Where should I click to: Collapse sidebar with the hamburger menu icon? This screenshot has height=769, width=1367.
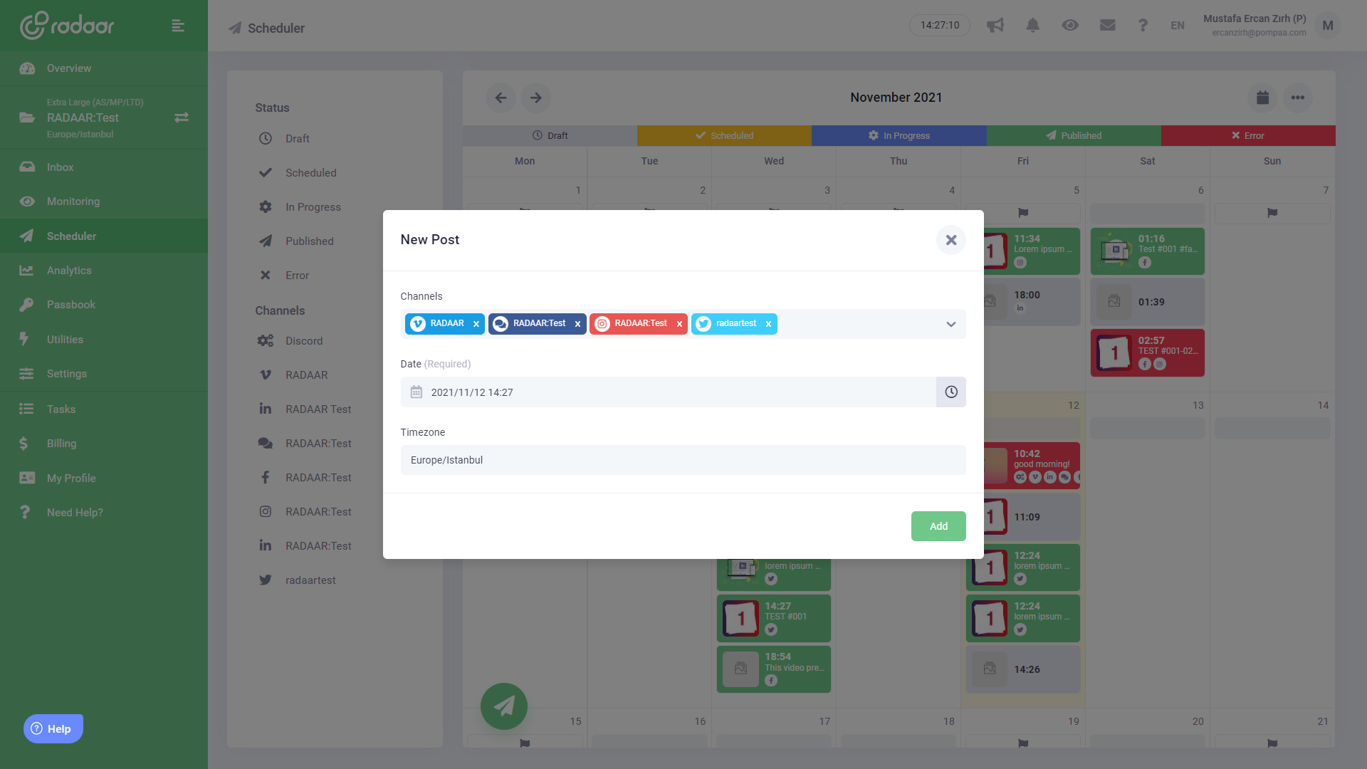click(178, 26)
